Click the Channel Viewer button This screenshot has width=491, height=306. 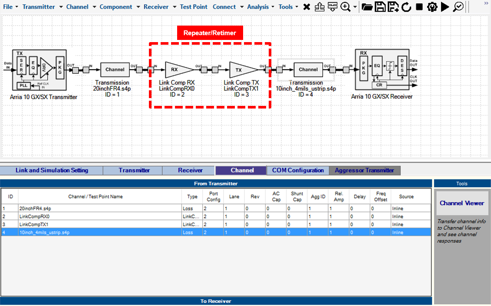[461, 203]
